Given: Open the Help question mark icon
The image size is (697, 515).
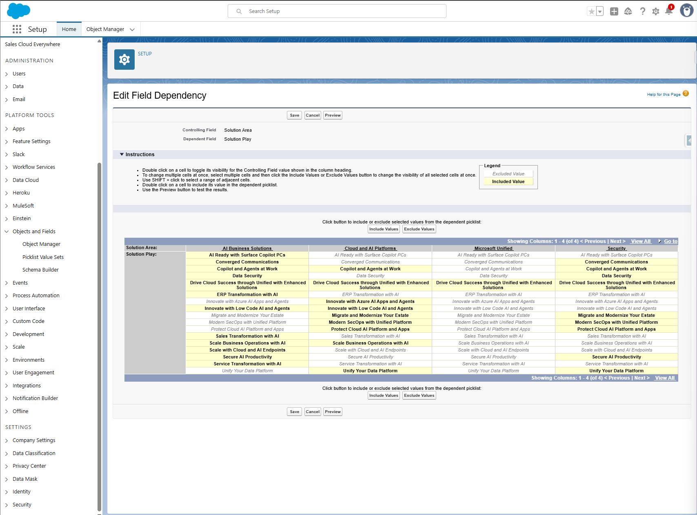Looking at the screenshot, I should pos(643,11).
